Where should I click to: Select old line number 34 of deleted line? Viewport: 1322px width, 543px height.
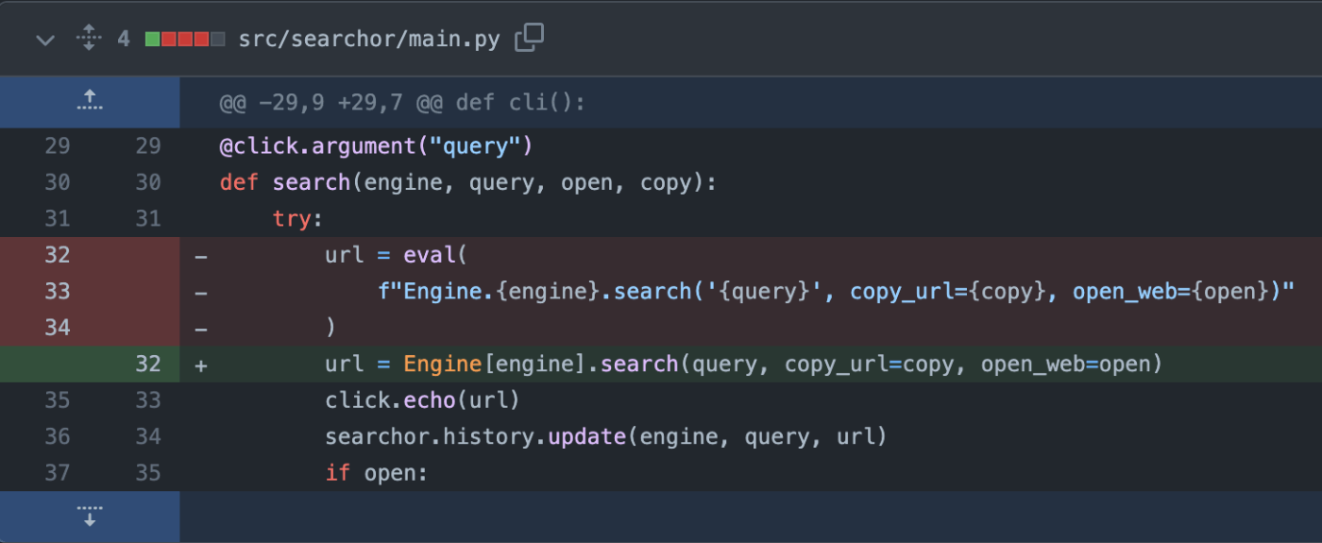click(57, 327)
